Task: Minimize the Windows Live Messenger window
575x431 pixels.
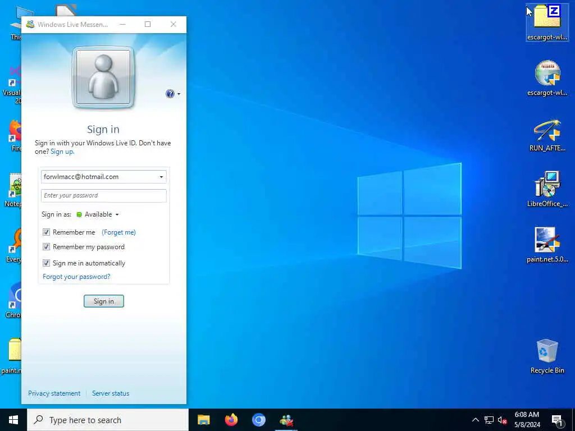Action: click(122, 24)
